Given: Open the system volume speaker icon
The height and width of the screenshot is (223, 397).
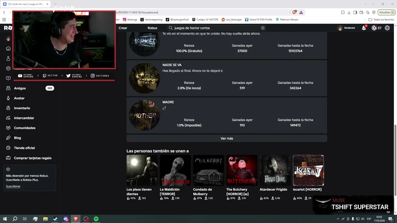Looking at the screenshot, I should point(363,219).
